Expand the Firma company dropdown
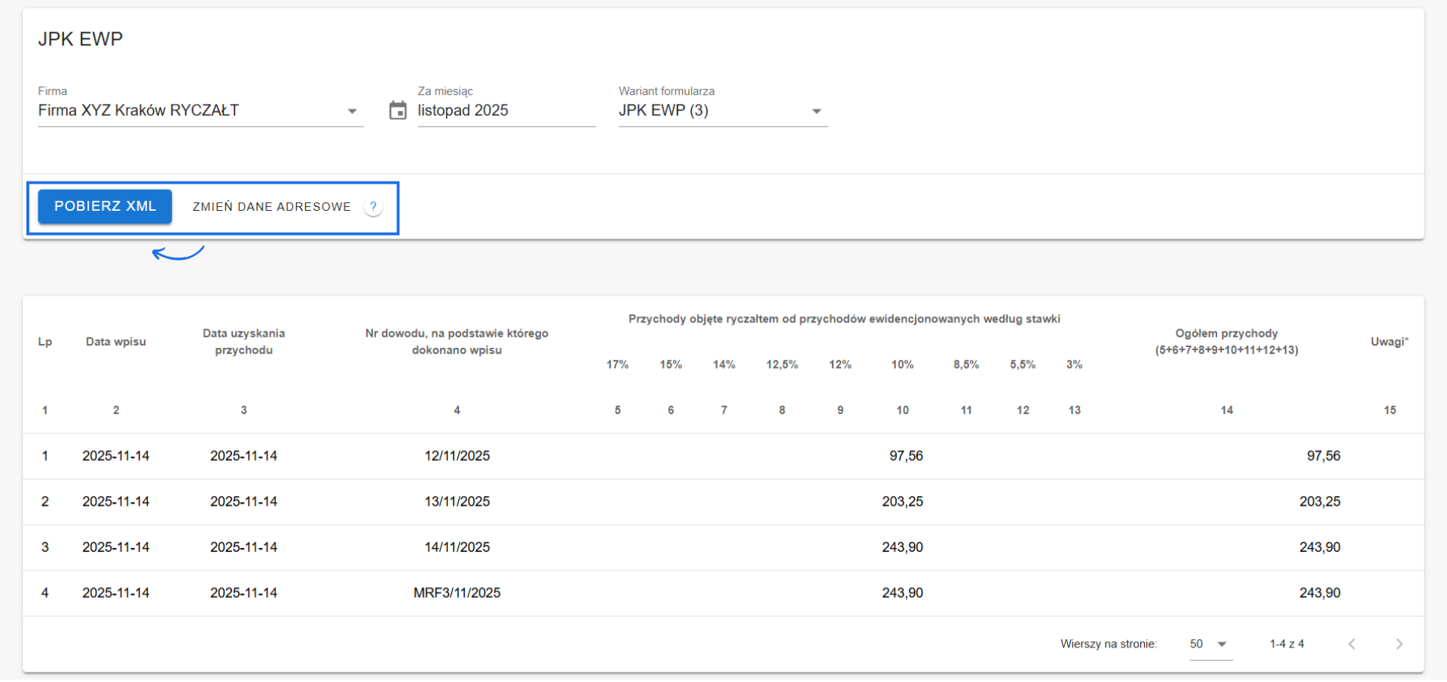 351,111
